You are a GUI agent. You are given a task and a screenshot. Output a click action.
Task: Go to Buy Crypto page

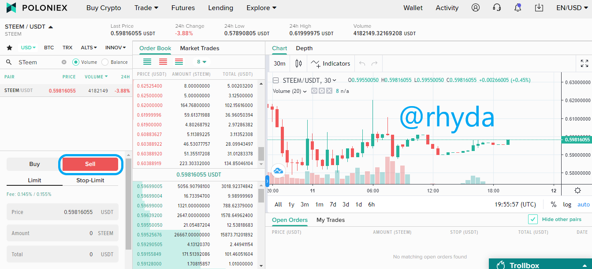point(104,8)
